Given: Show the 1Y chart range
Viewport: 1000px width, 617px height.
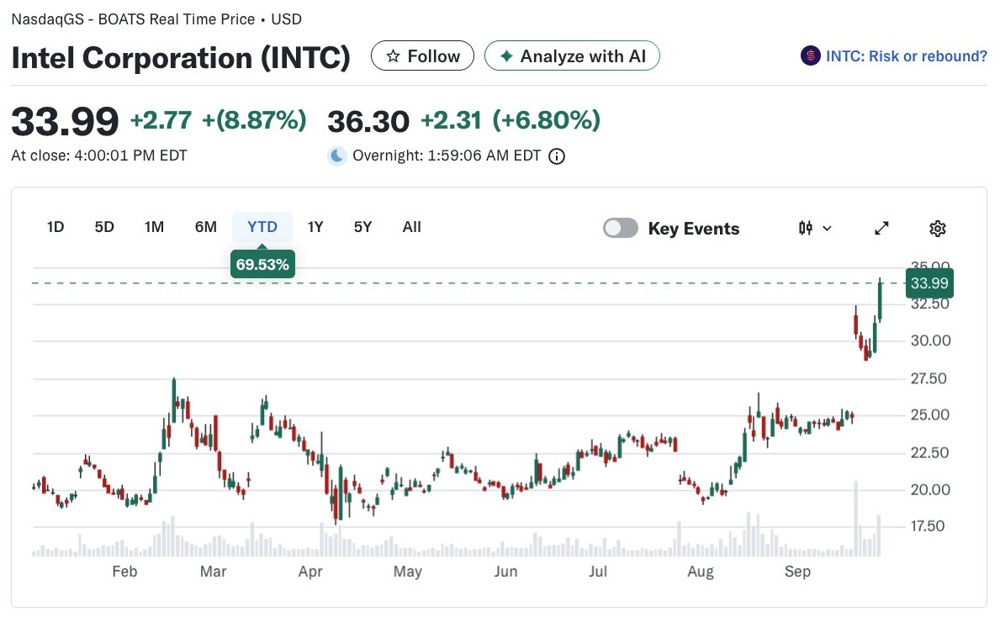Looking at the screenshot, I should tap(315, 227).
